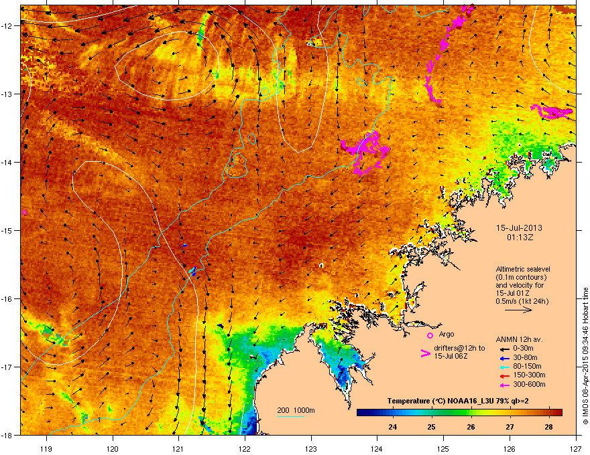This screenshot has width=590, height=455.
Task: Click the 80-150m depth label
Action: click(527, 367)
